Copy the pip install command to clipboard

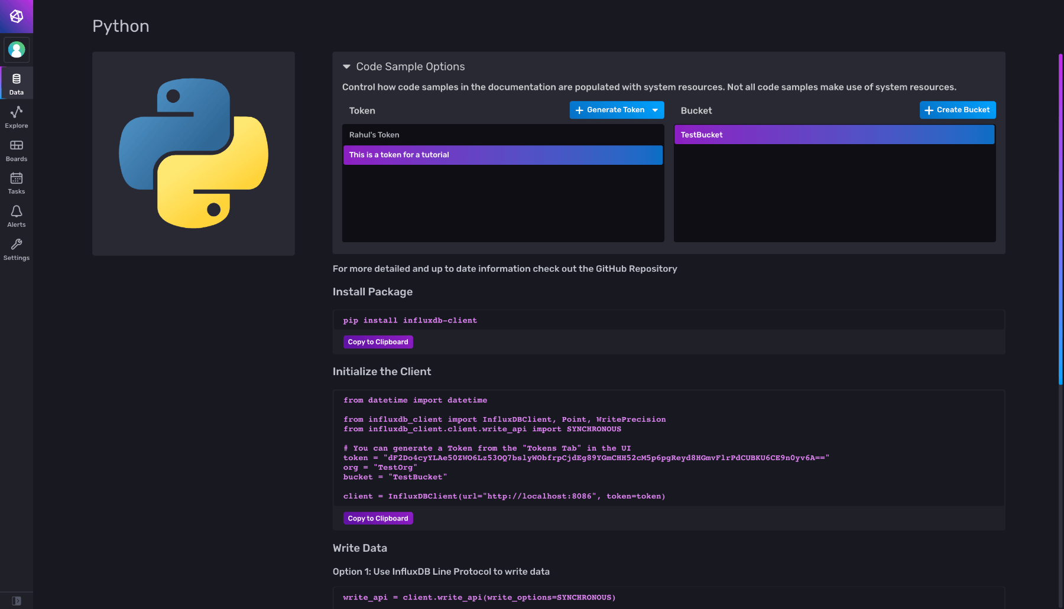pos(378,341)
